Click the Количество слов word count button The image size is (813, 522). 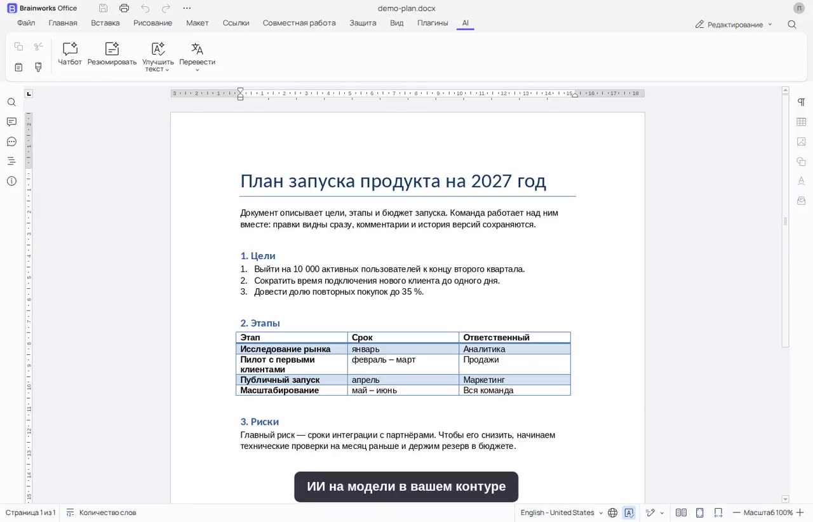point(101,512)
